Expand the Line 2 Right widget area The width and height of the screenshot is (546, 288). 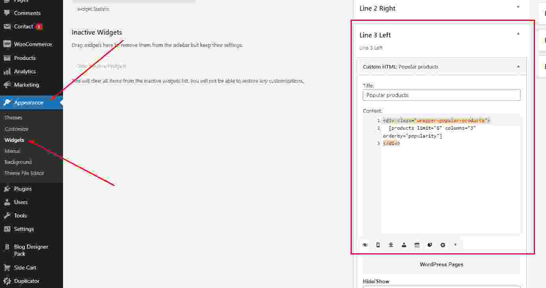coord(518,7)
